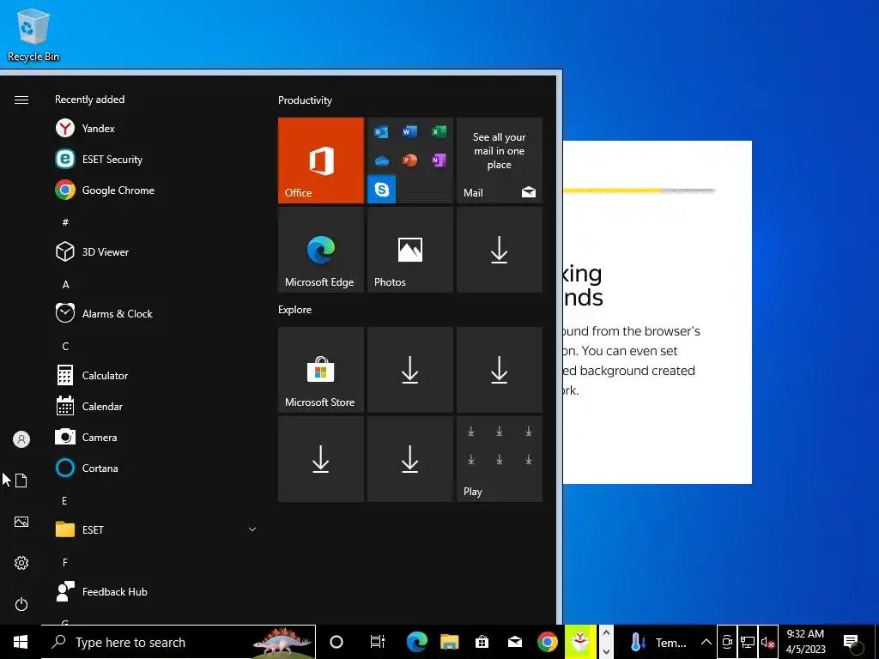Expand the Start menu hamburger navigation

21,100
